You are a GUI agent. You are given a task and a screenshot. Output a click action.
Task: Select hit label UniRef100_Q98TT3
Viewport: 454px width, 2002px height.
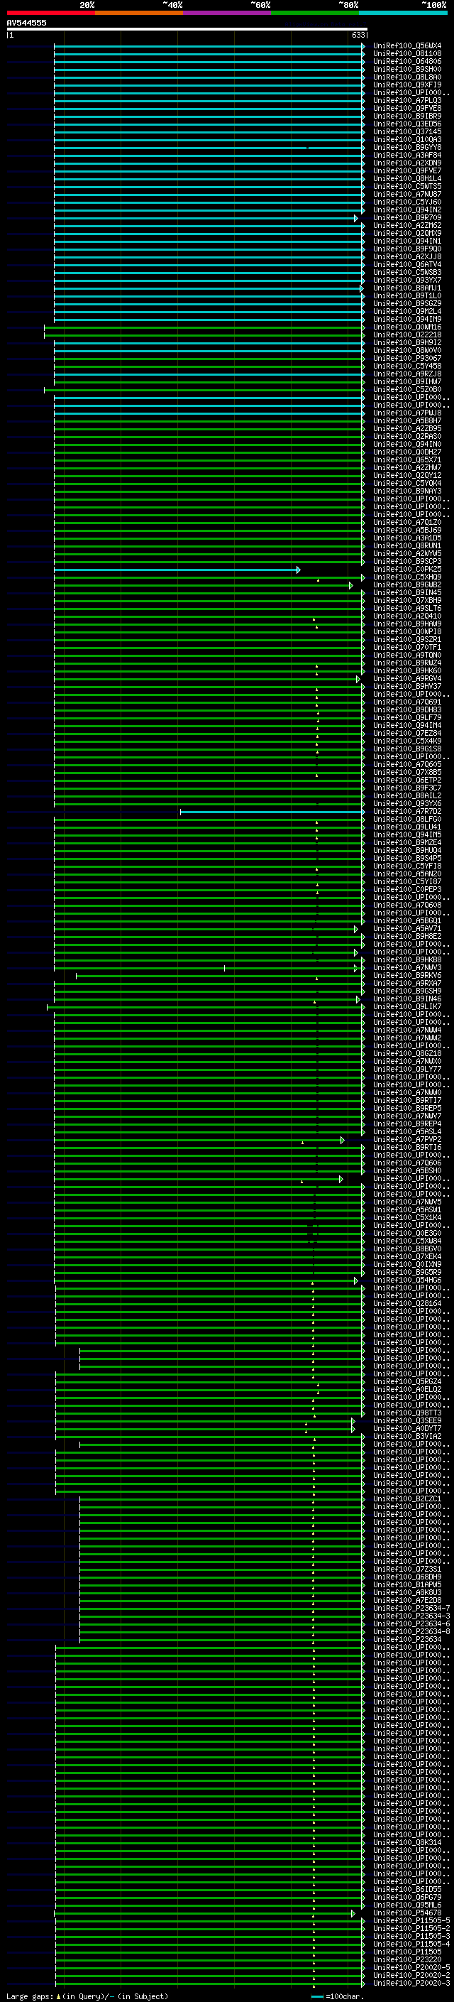click(x=407, y=1413)
